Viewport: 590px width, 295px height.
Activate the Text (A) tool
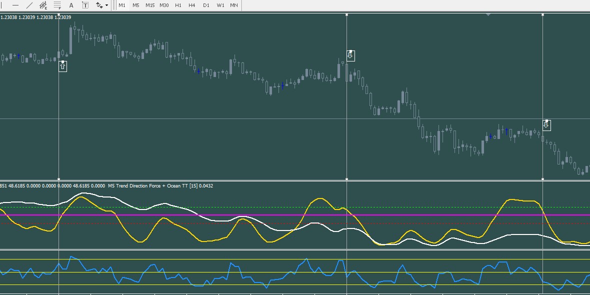[x=71, y=5]
